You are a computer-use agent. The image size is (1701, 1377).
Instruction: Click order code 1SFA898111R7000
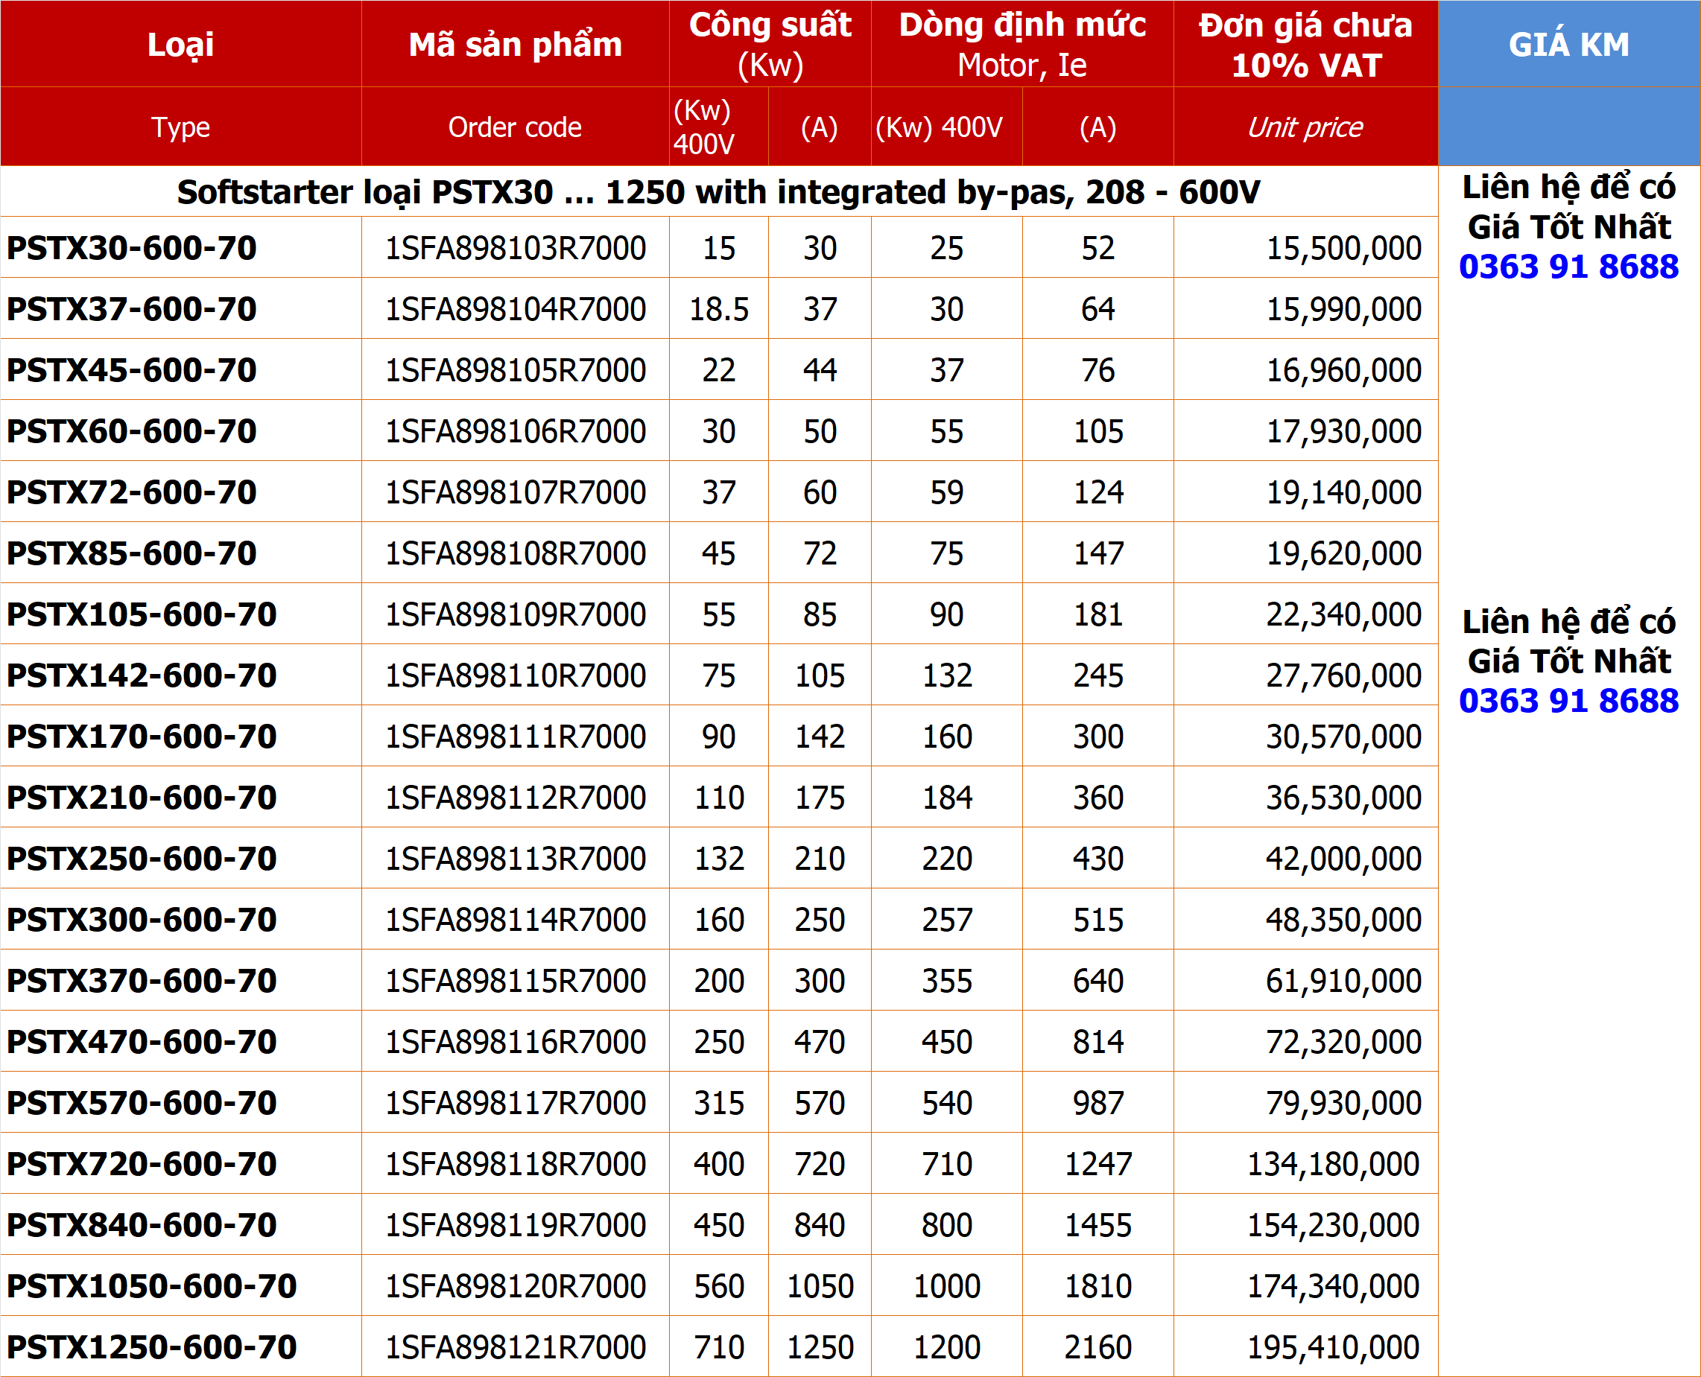coord(515,737)
